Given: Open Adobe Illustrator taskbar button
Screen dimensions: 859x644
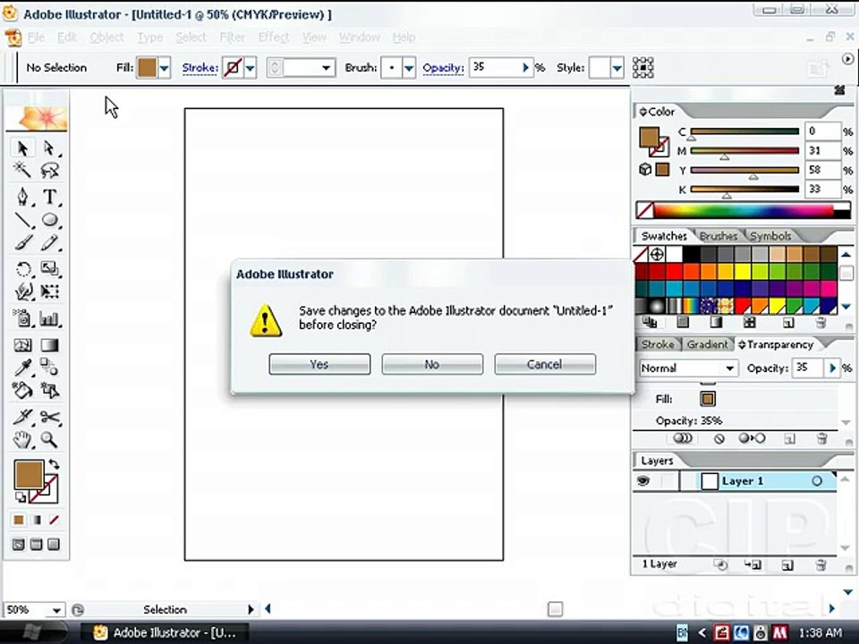Looking at the screenshot, I should (x=165, y=632).
